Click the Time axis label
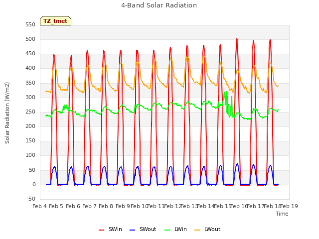This screenshot has height=239, width=319. click(x=282, y=214)
